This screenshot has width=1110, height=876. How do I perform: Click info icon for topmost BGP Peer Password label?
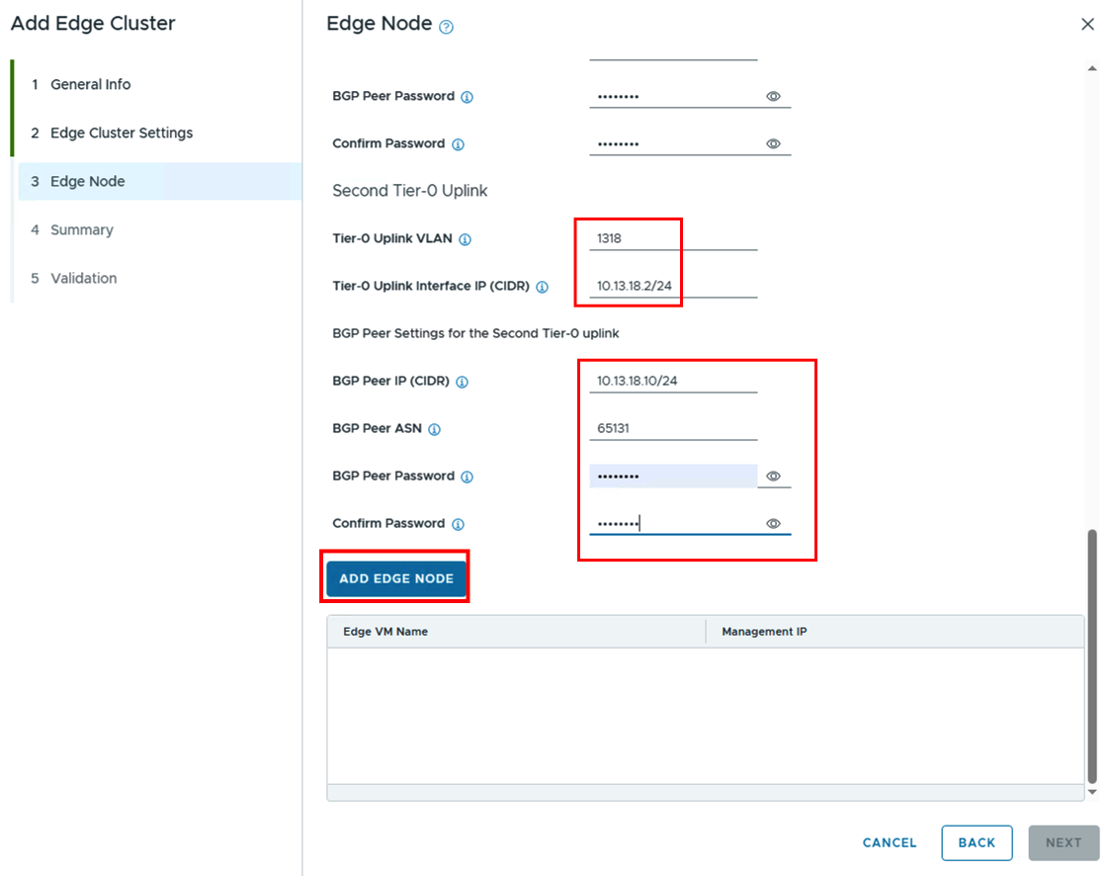click(468, 97)
